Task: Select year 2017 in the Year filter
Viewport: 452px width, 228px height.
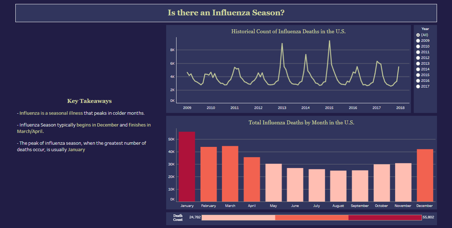Action: pyautogui.click(x=418, y=86)
